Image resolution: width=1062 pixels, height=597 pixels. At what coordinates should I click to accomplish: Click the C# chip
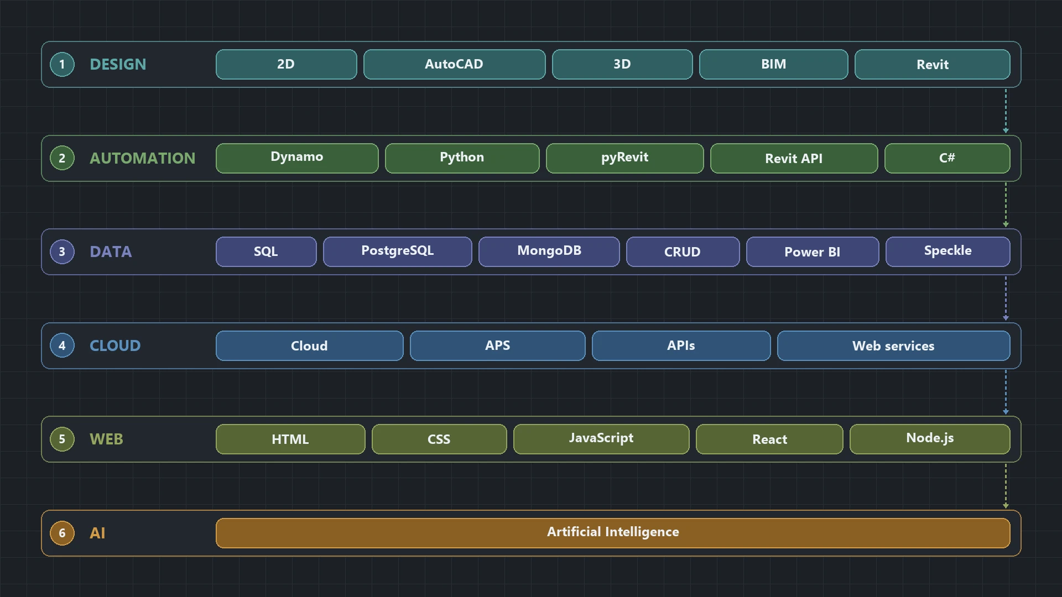(x=948, y=158)
